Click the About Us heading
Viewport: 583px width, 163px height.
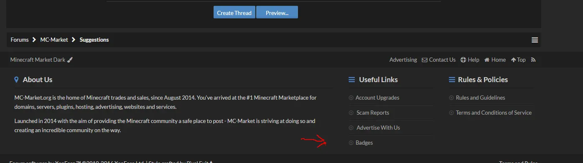[x=38, y=80]
